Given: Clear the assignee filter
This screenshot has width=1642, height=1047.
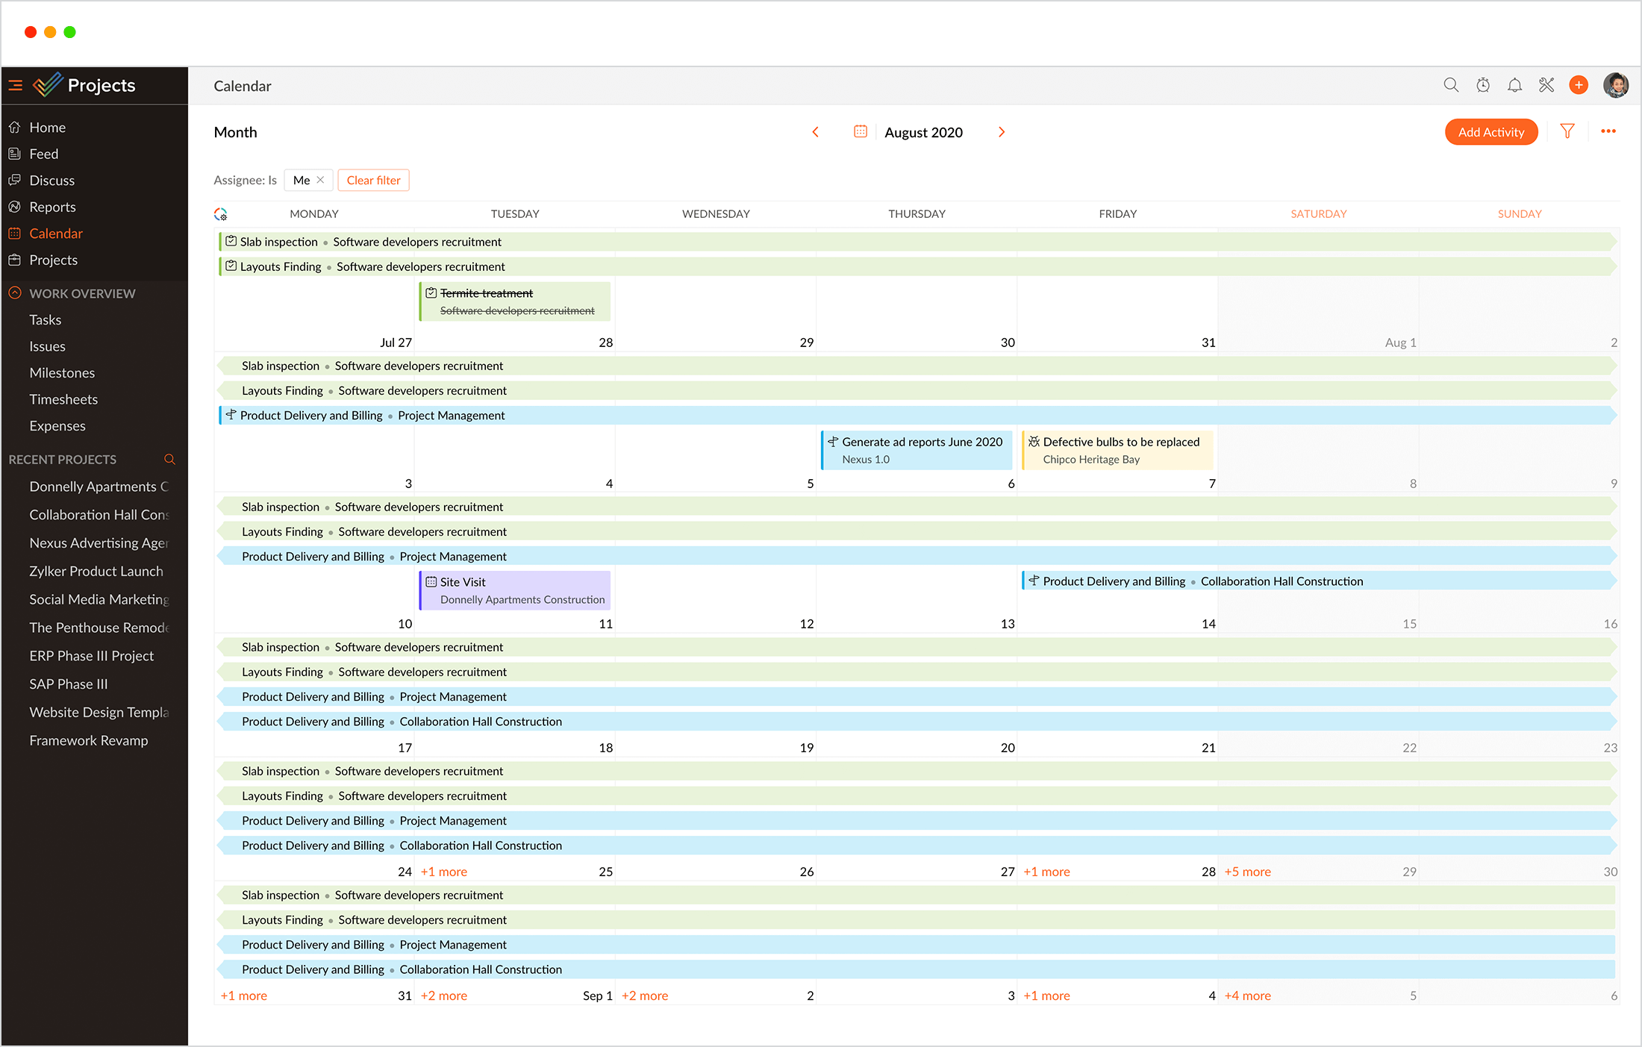Looking at the screenshot, I should pyautogui.click(x=373, y=180).
